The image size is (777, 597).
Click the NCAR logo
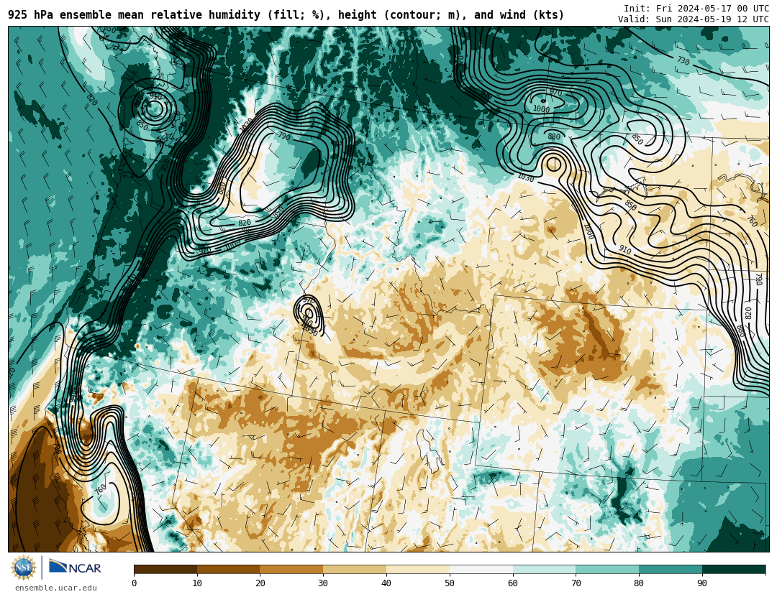click(75, 568)
